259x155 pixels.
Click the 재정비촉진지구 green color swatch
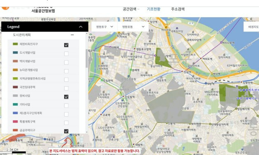15,44
